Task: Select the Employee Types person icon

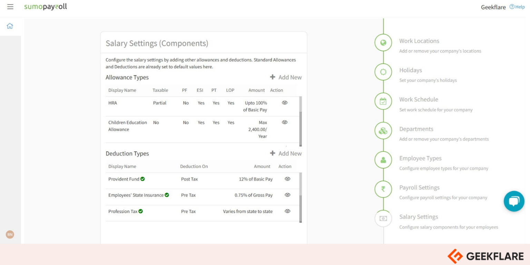Action: pyautogui.click(x=383, y=160)
